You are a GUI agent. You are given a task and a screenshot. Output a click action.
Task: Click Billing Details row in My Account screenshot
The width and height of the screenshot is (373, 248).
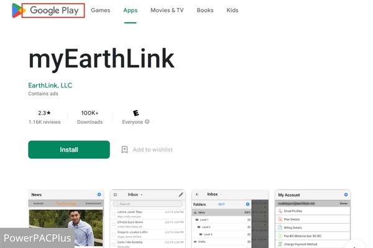[x=313, y=228]
